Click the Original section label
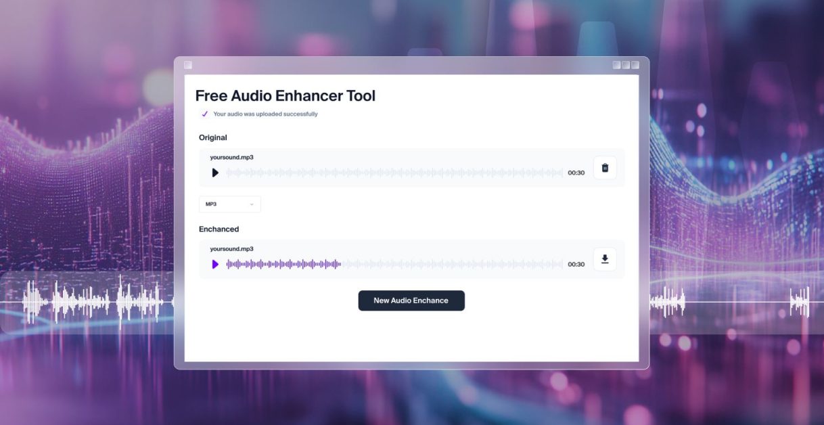 213,137
